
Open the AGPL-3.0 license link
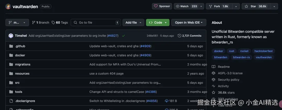point(230,73)
